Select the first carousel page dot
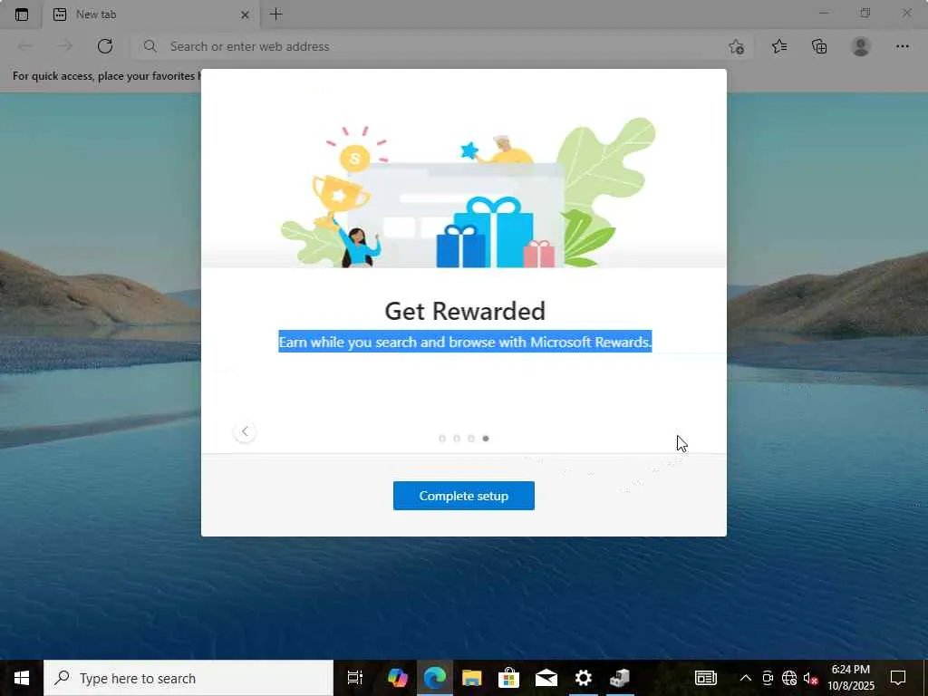 tap(442, 439)
